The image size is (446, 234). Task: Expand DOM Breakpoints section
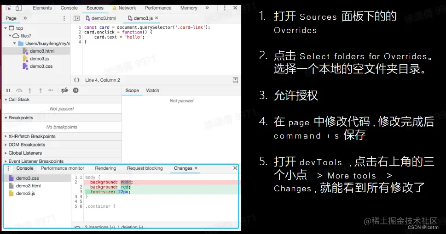tap(6, 145)
